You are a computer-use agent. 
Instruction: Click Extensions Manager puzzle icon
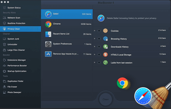point(4,60)
